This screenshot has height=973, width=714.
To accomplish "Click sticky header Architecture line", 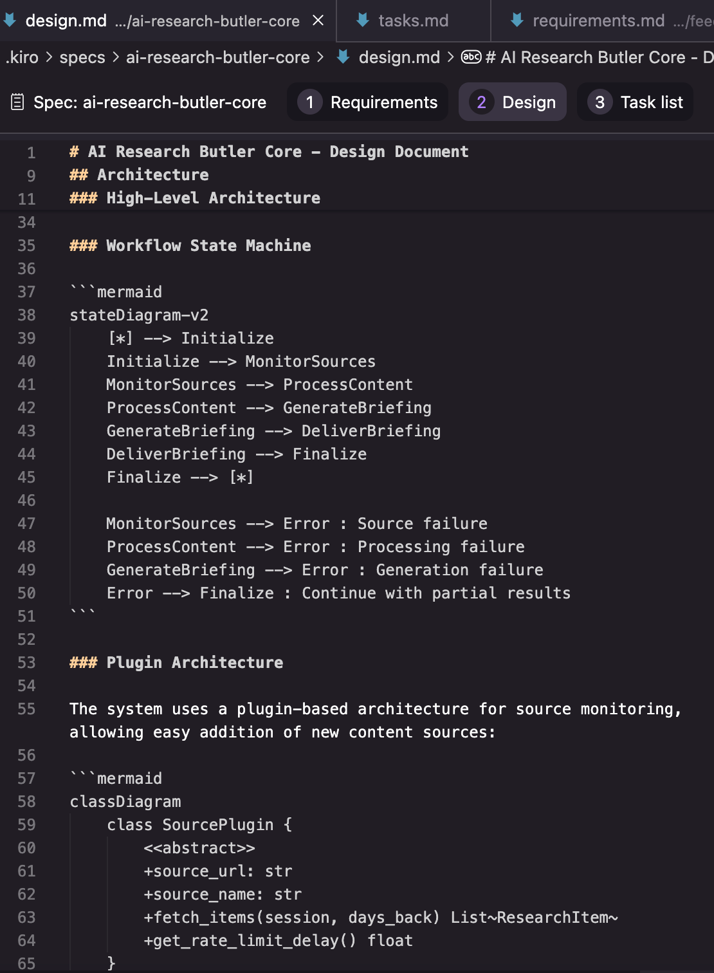I will point(152,175).
